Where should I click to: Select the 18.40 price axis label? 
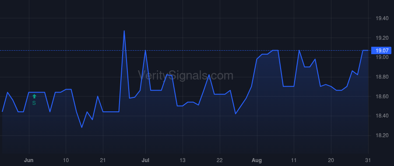point(382,116)
